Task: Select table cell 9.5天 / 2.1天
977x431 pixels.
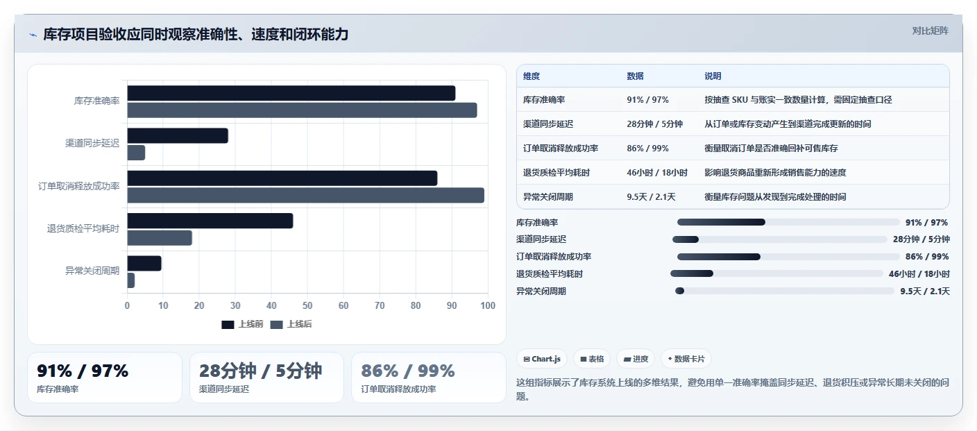Action: click(x=651, y=197)
